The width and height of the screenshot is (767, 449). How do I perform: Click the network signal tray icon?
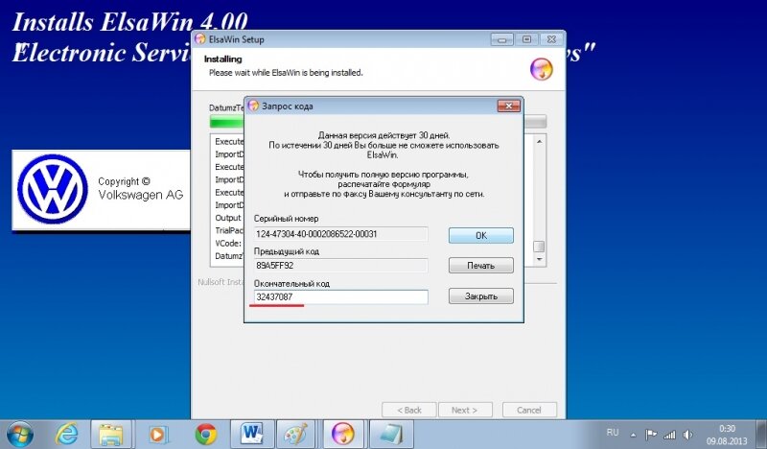pos(669,435)
